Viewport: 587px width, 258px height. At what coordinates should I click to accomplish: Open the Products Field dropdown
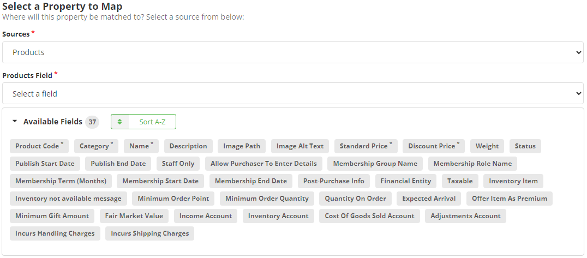tap(292, 94)
